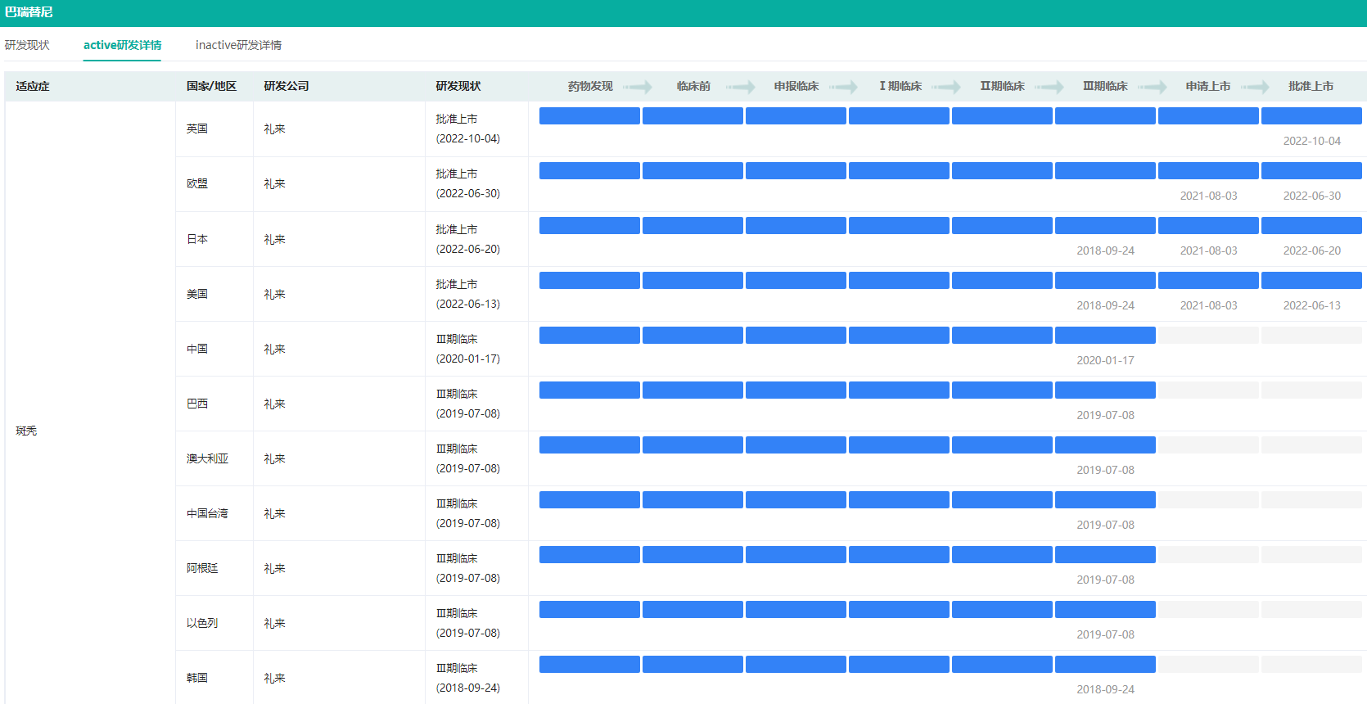Viewport: 1367px width, 704px height.
Task: Click the 国家/地区 column header
Action: click(x=211, y=86)
